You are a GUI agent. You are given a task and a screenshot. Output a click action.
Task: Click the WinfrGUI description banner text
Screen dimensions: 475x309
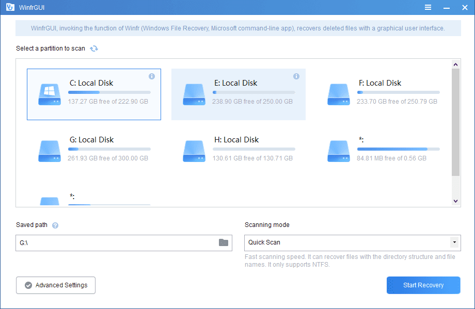pyautogui.click(x=238, y=28)
